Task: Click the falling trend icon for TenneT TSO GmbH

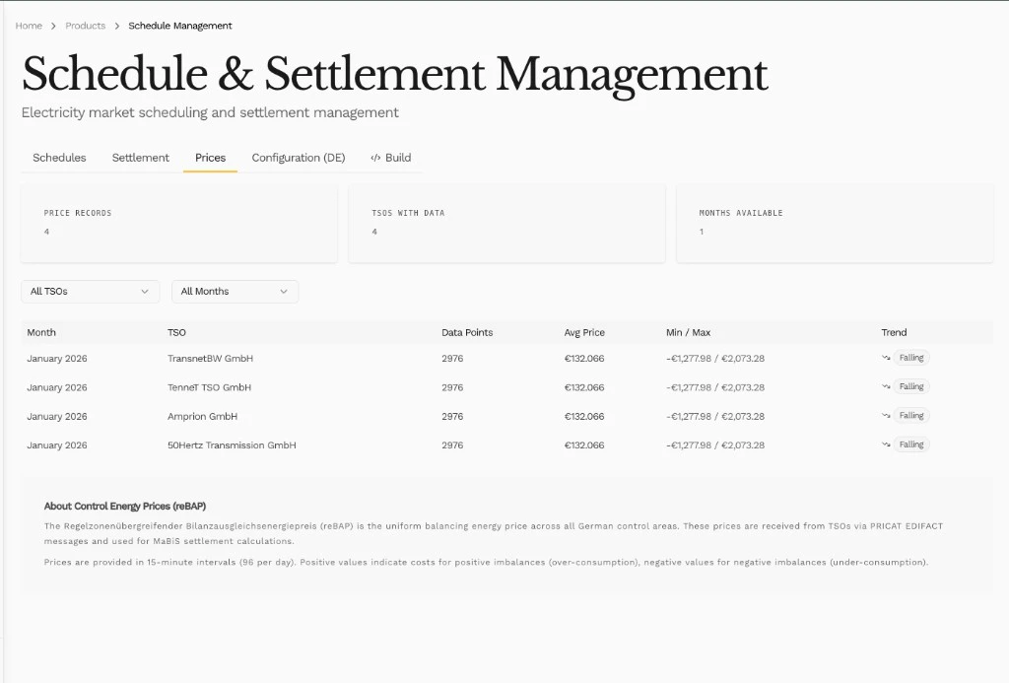Action: coord(888,386)
